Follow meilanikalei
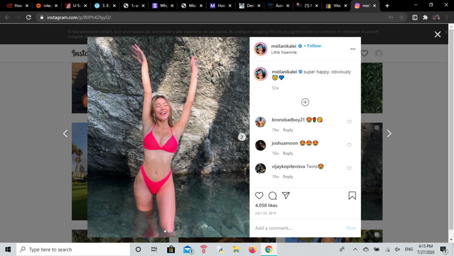The height and width of the screenshot is (256, 454). coord(314,46)
